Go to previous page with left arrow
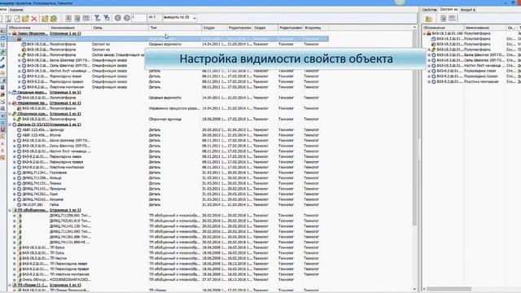This screenshot has height=293, width=521. coord(117,18)
